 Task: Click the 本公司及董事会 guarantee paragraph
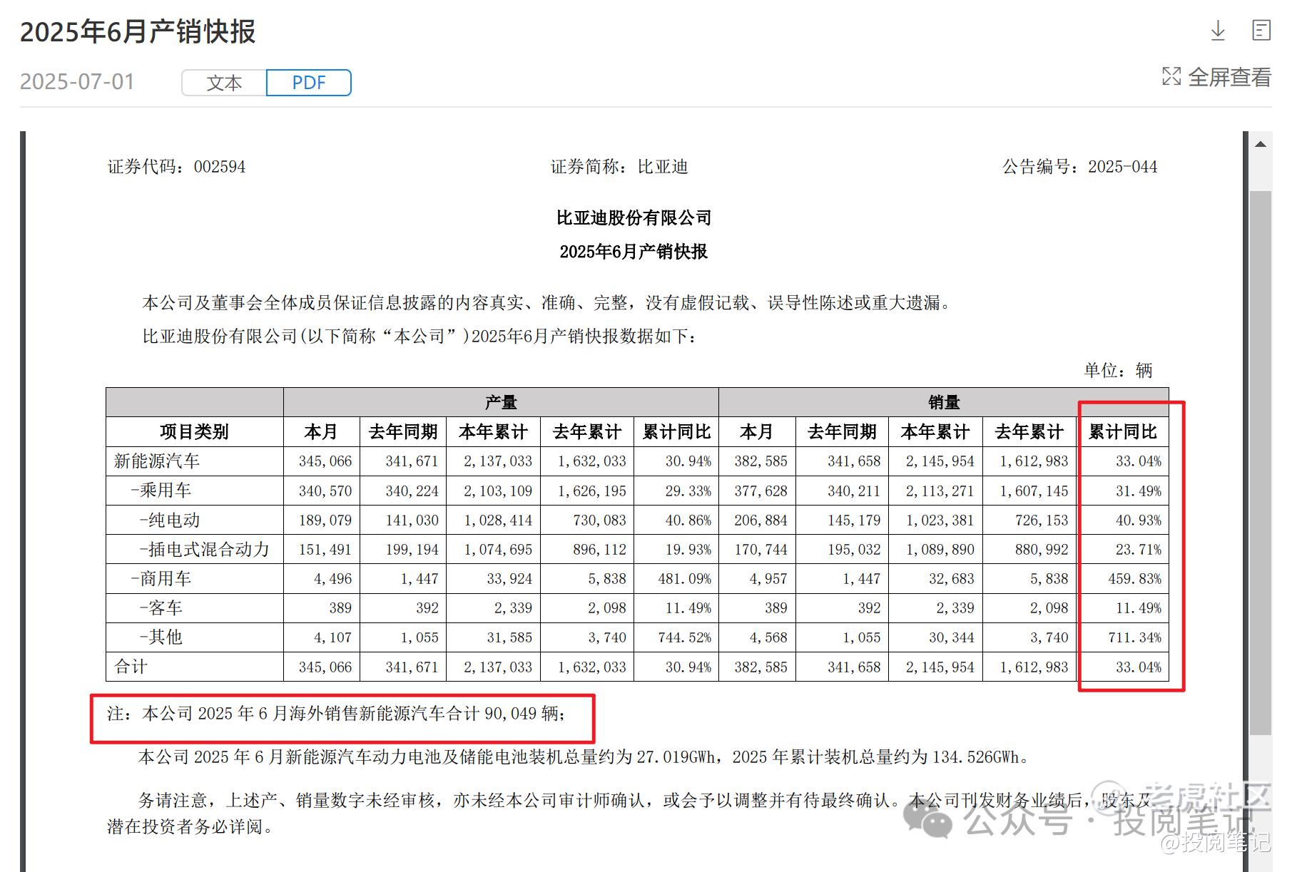click(548, 303)
